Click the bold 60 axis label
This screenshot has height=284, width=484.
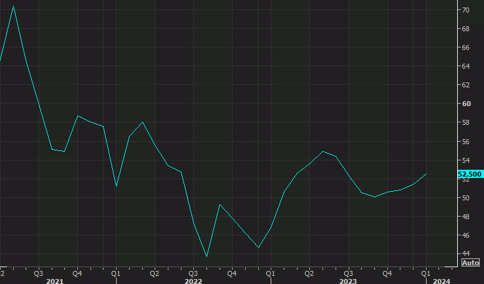click(x=467, y=104)
